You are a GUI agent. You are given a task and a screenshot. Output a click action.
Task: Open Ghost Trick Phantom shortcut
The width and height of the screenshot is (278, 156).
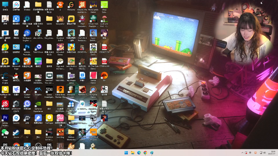pos(93,21)
